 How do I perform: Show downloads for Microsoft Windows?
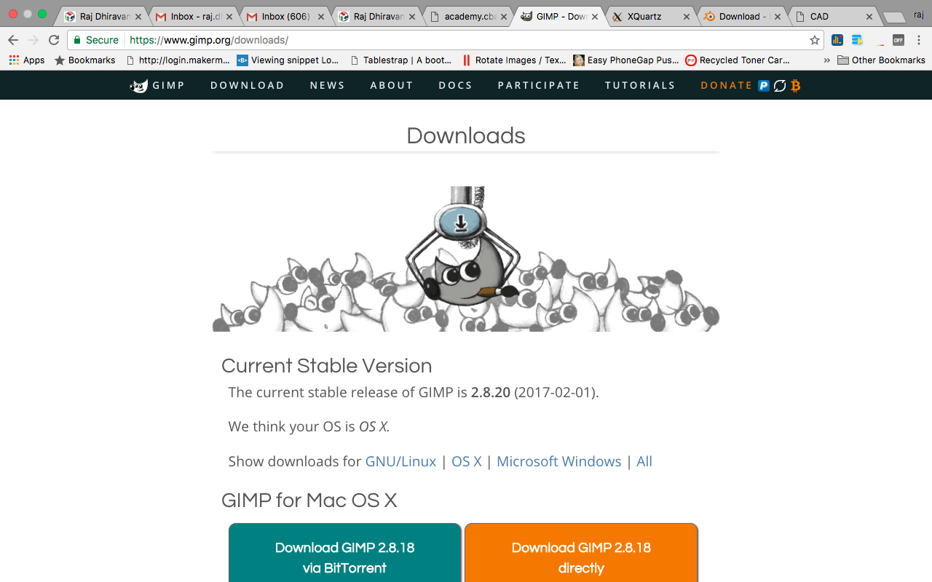[x=559, y=461]
